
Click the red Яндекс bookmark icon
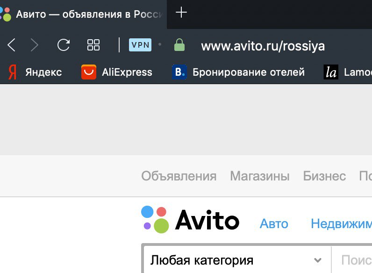tap(13, 72)
